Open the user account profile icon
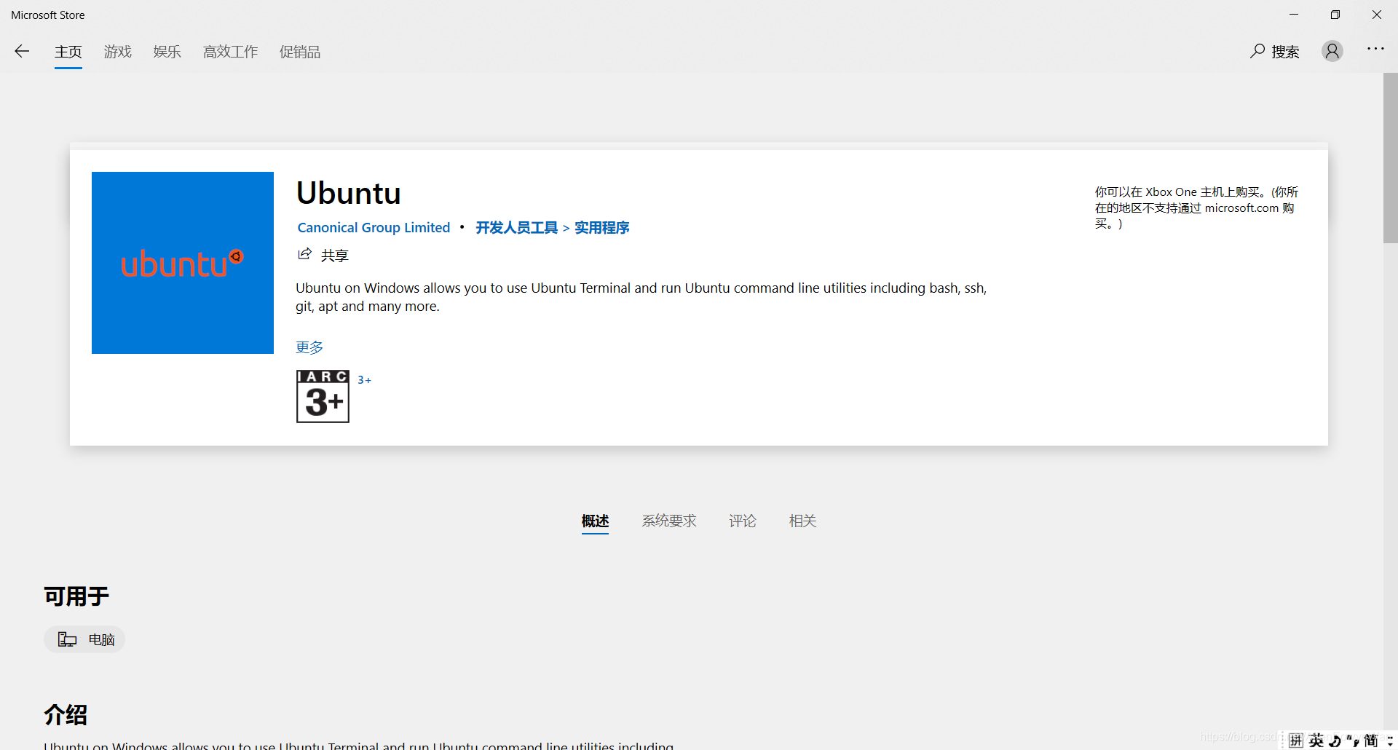1398x750 pixels. pos(1332,51)
